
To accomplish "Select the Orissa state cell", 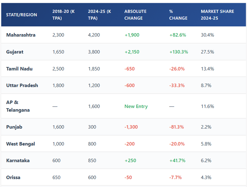I will click(x=13, y=177).
